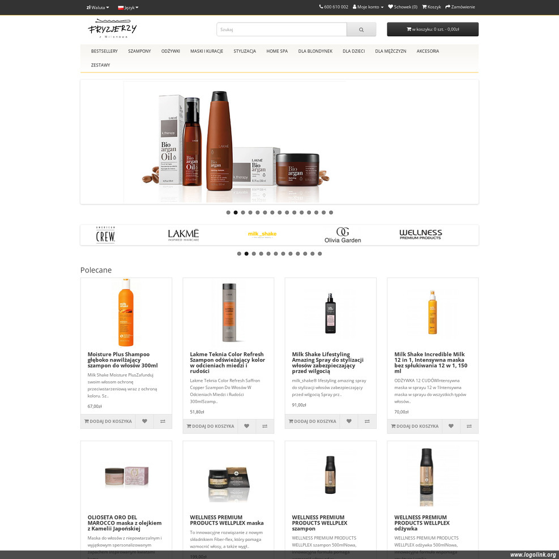Open the Szampony category
Screen dimensions: 559x559
click(139, 51)
